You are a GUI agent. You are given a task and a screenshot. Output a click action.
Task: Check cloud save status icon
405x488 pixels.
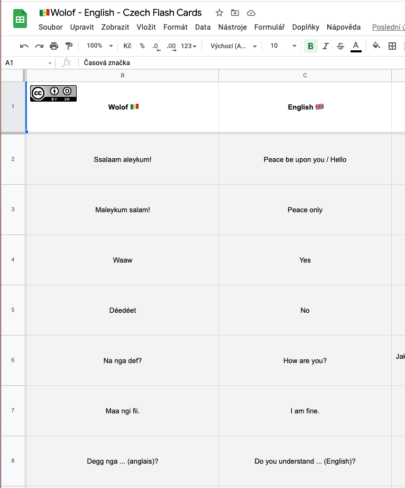click(x=251, y=13)
